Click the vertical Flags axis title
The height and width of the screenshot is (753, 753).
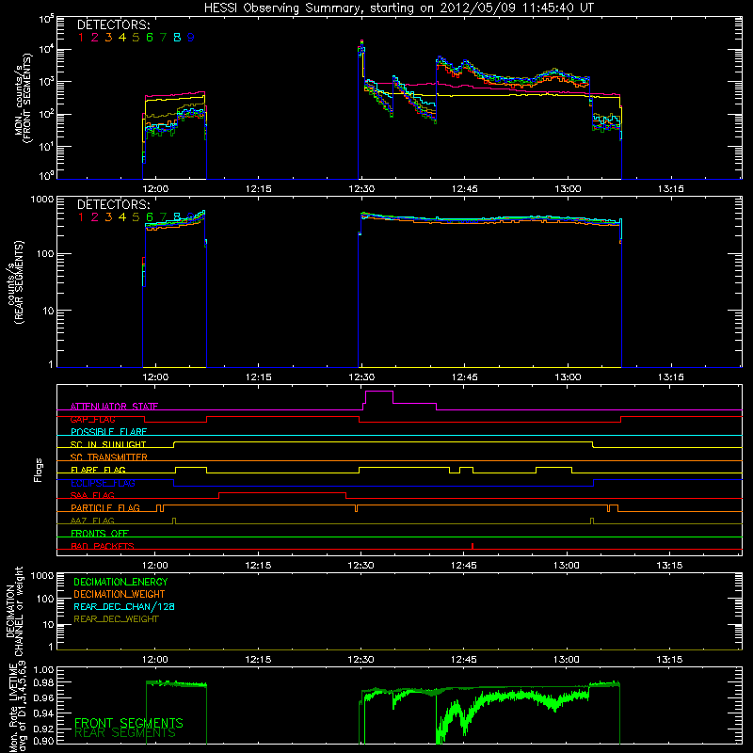coord(39,470)
